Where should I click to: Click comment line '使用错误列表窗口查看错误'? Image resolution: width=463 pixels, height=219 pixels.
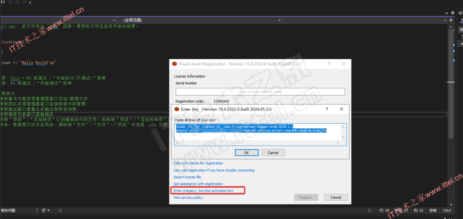pyautogui.click(x=27, y=114)
